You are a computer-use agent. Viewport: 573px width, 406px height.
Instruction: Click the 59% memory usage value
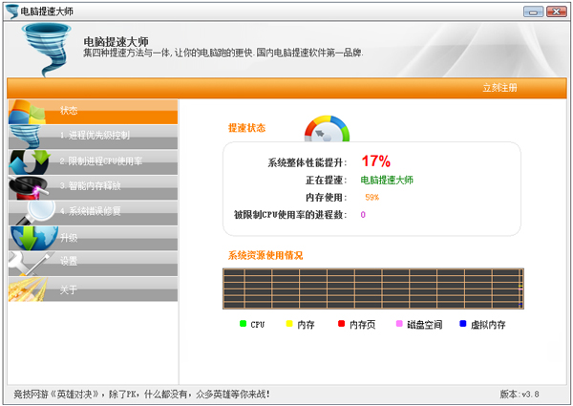(371, 198)
